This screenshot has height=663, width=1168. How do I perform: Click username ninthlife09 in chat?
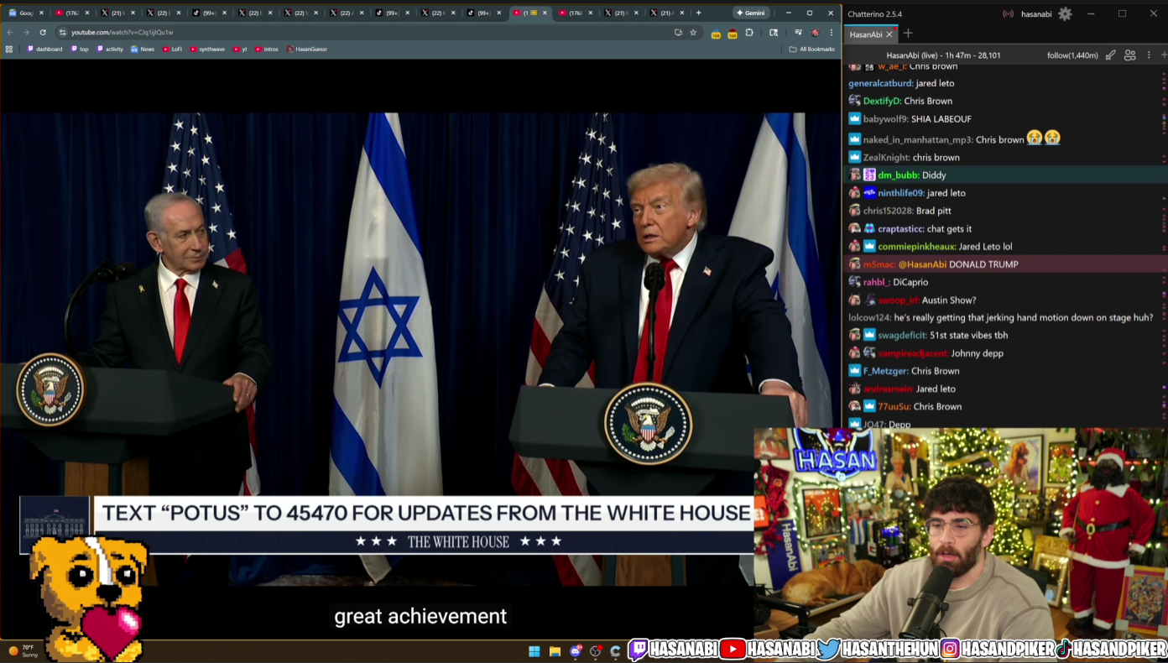900,193
